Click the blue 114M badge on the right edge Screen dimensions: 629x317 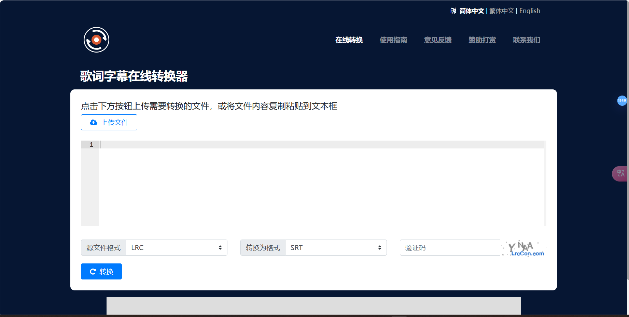623,101
